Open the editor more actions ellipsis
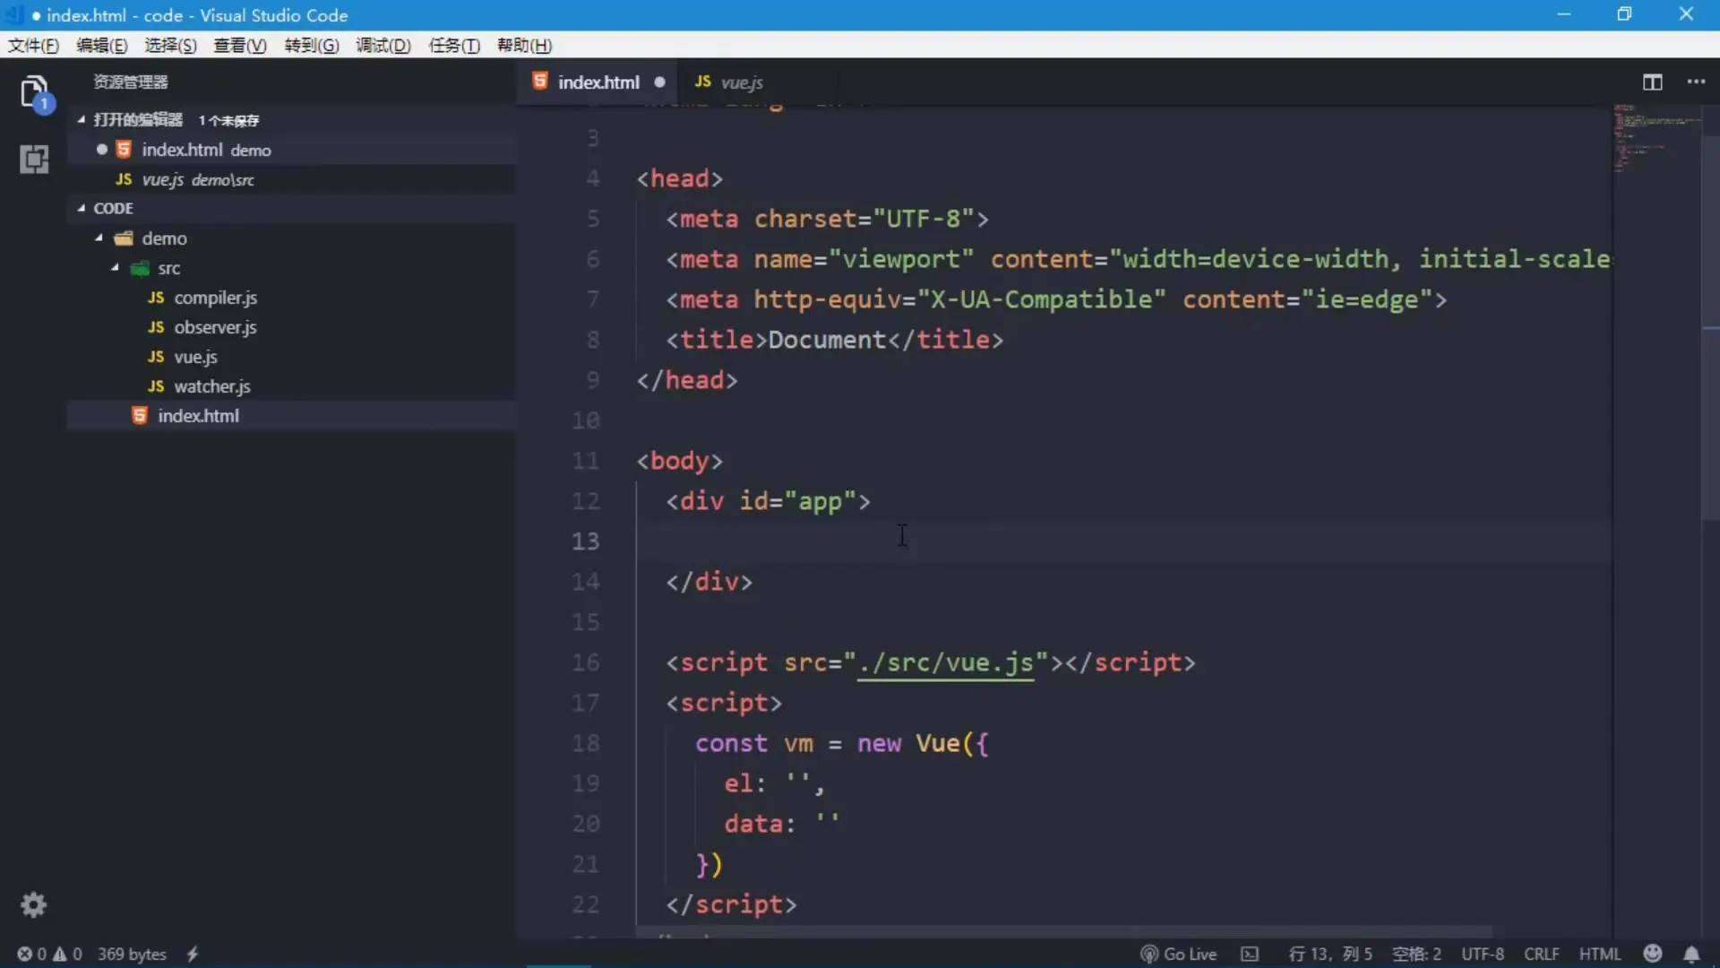 1696,82
